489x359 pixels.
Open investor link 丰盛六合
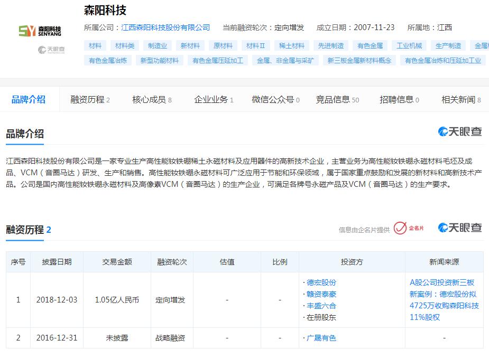(321, 306)
